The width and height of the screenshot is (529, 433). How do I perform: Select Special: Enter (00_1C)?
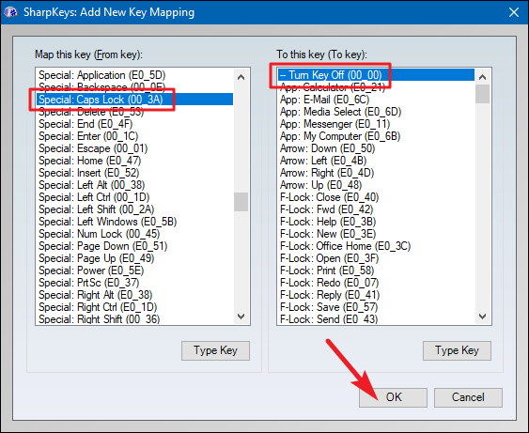134,136
